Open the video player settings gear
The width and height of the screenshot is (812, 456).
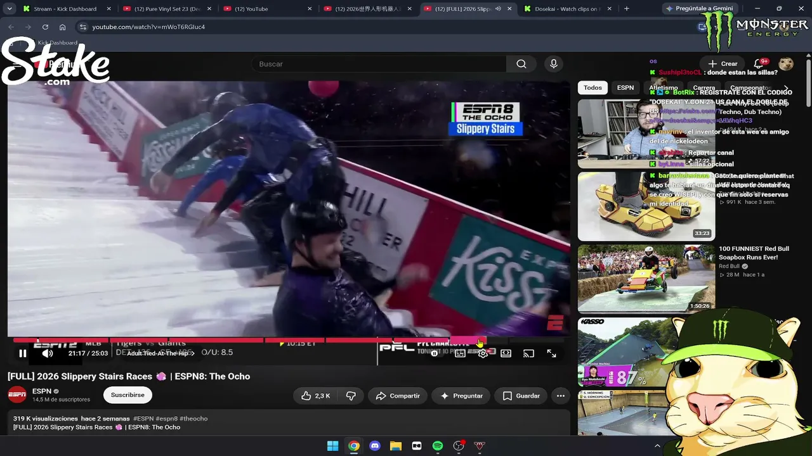(x=483, y=353)
